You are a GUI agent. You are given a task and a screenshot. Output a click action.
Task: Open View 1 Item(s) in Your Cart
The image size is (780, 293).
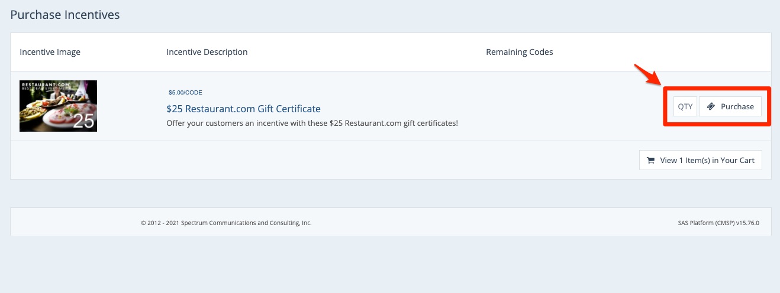pyautogui.click(x=701, y=160)
